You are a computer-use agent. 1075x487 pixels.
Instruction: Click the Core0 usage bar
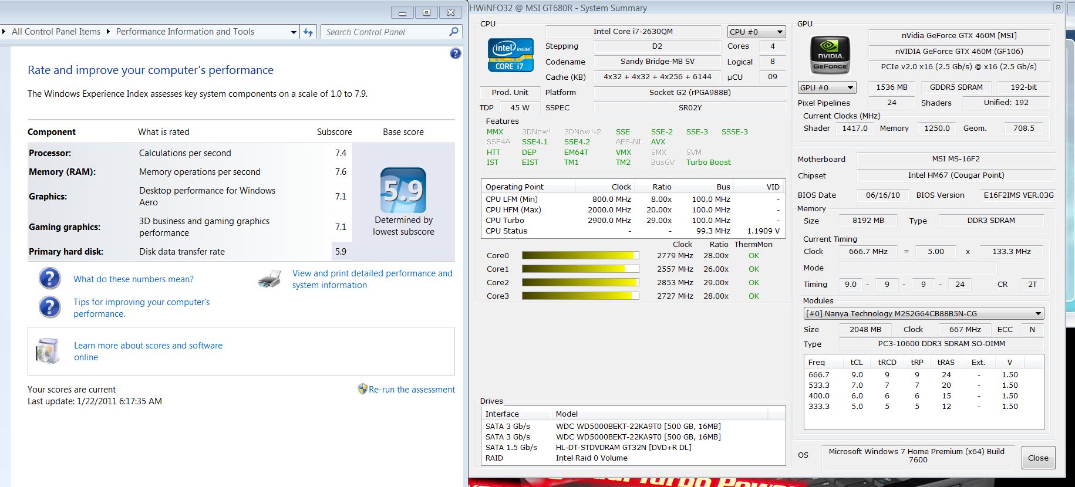click(581, 255)
